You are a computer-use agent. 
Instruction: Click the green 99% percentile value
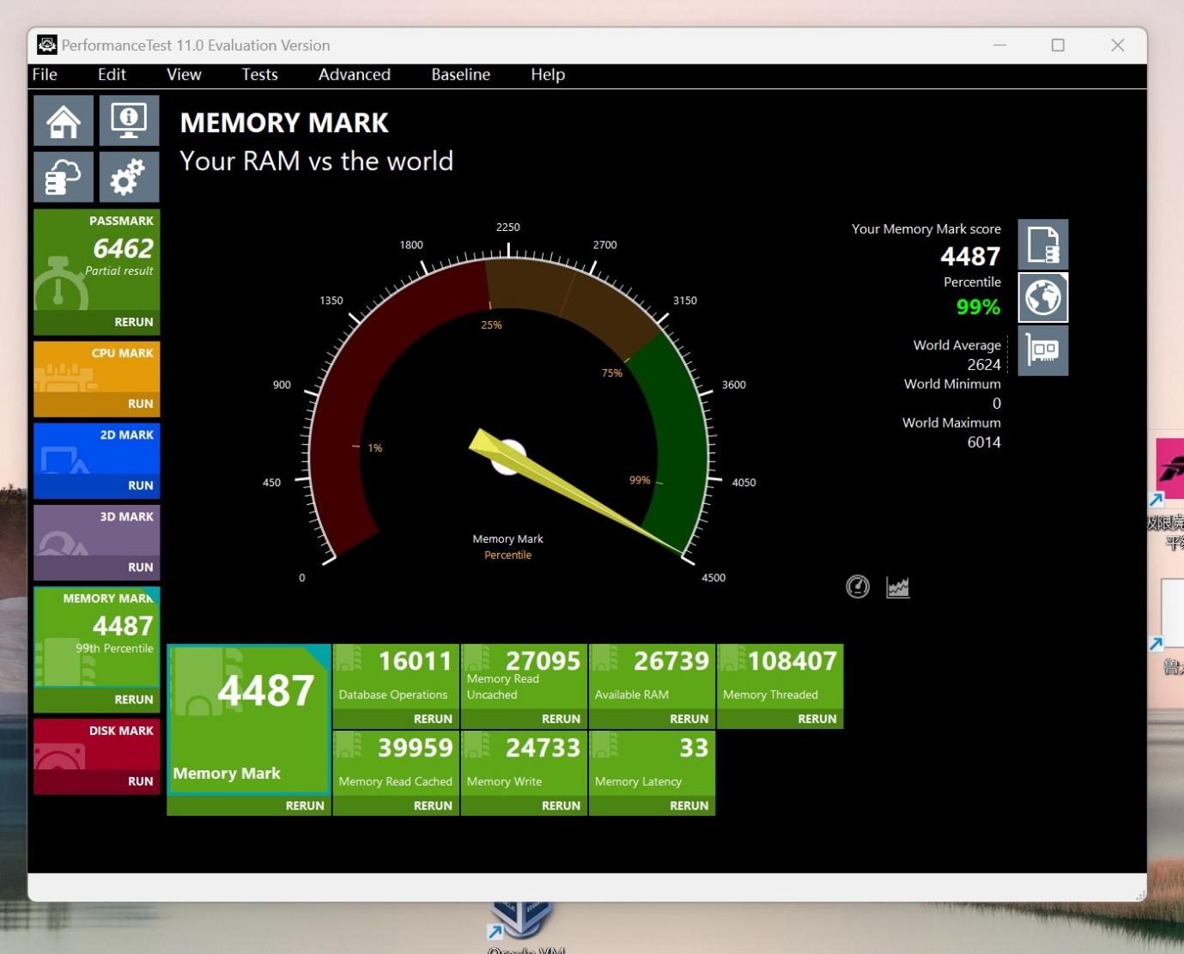pos(978,307)
